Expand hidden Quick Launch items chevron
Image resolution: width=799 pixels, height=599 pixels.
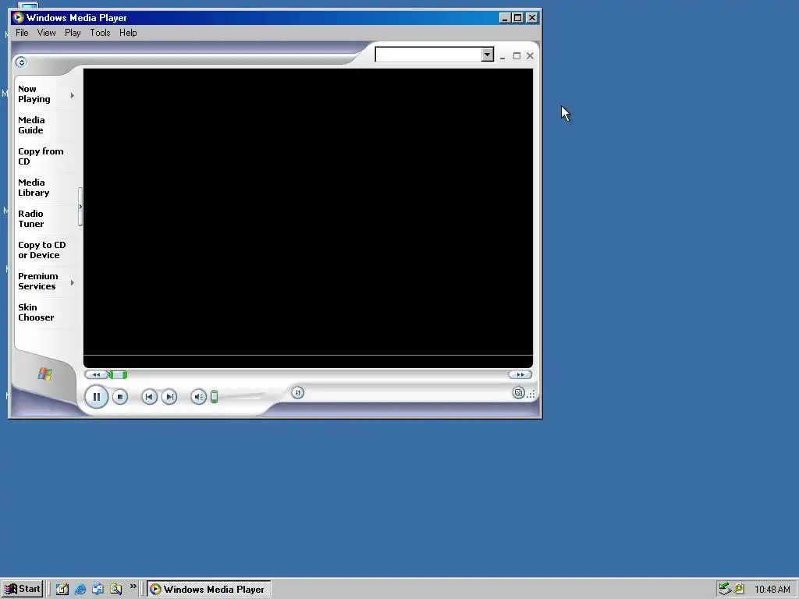133,587
